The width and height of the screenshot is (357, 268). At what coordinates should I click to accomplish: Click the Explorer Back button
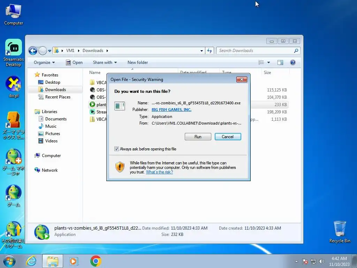[x=33, y=51]
